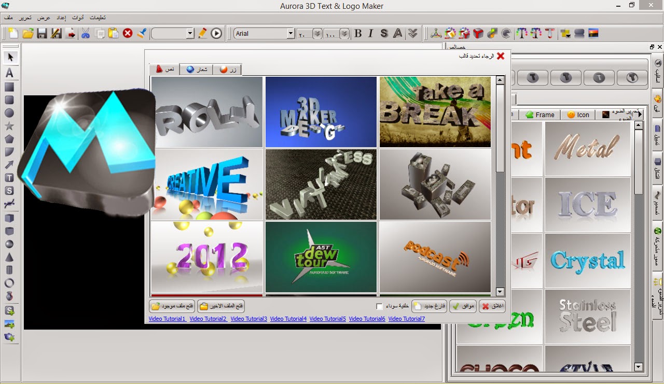Select the circle shape tool
The height and width of the screenshot is (384, 664).
[9, 113]
